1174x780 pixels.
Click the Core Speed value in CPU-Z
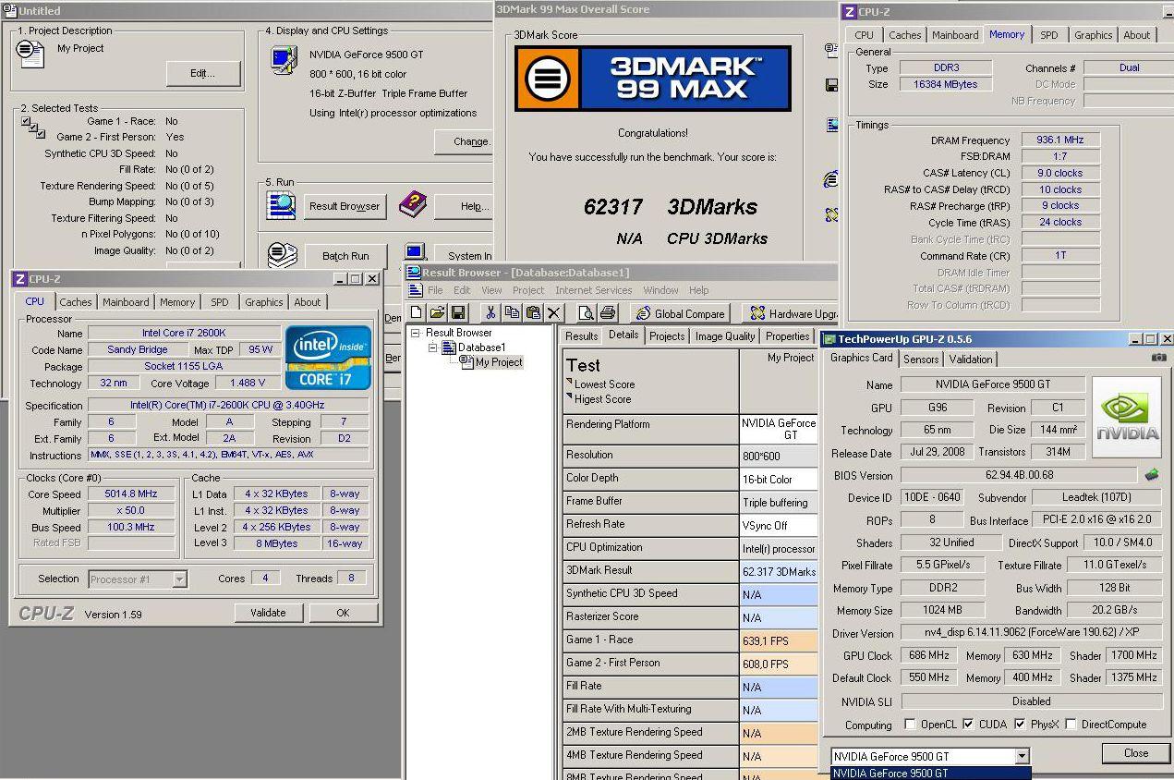click(x=130, y=494)
